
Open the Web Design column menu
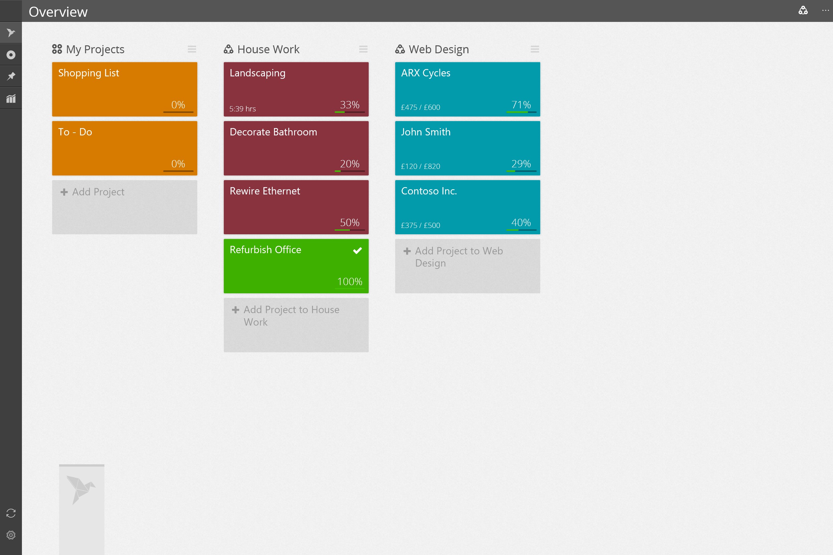pyautogui.click(x=534, y=49)
